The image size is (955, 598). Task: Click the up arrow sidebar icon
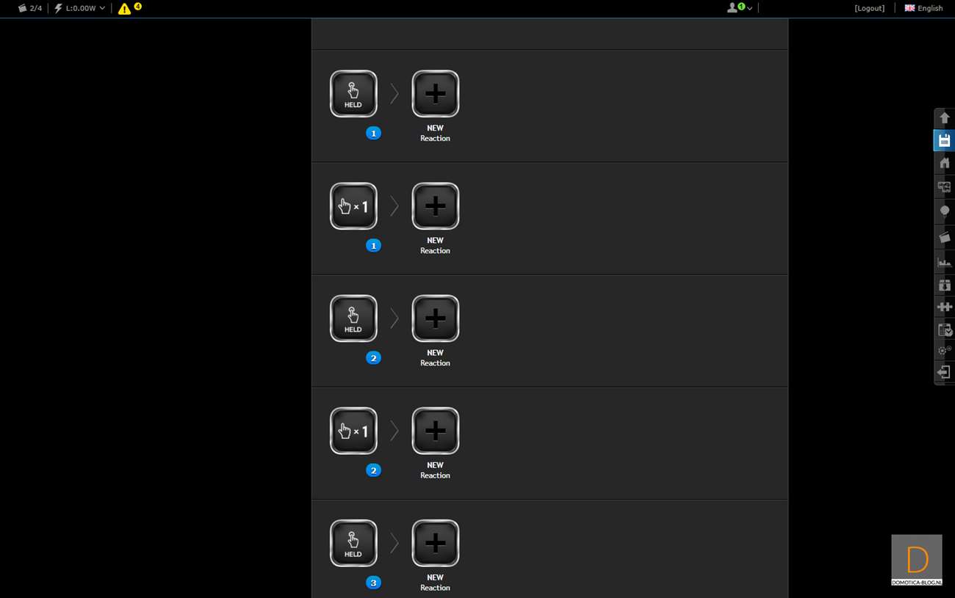(944, 117)
